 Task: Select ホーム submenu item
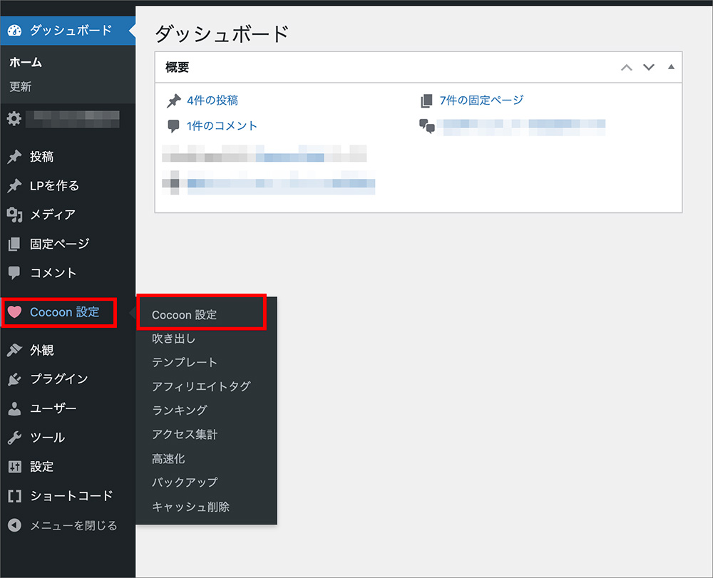tap(26, 62)
